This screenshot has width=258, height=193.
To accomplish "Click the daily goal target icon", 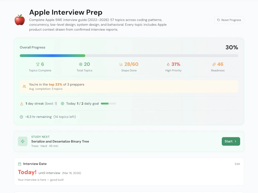I will 63,104.
